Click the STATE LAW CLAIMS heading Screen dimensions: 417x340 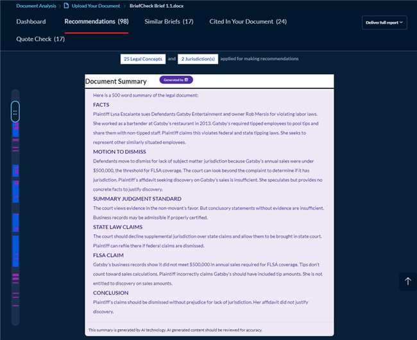tap(117, 227)
